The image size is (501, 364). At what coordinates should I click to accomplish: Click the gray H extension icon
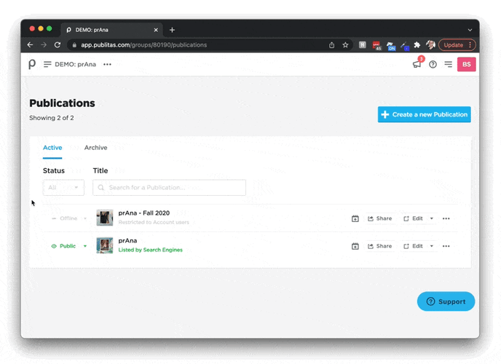pyautogui.click(x=363, y=44)
